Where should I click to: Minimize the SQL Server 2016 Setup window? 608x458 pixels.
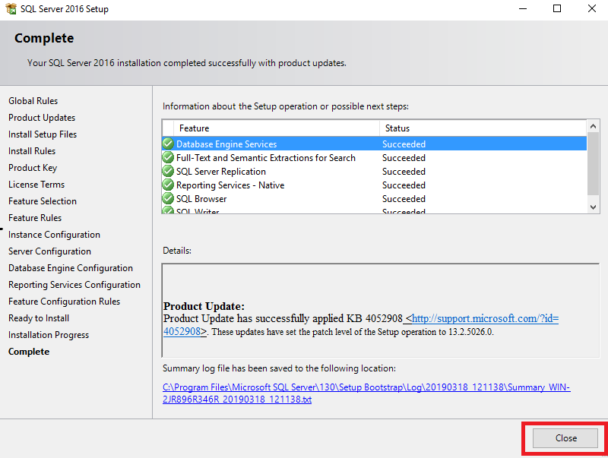[x=523, y=8]
